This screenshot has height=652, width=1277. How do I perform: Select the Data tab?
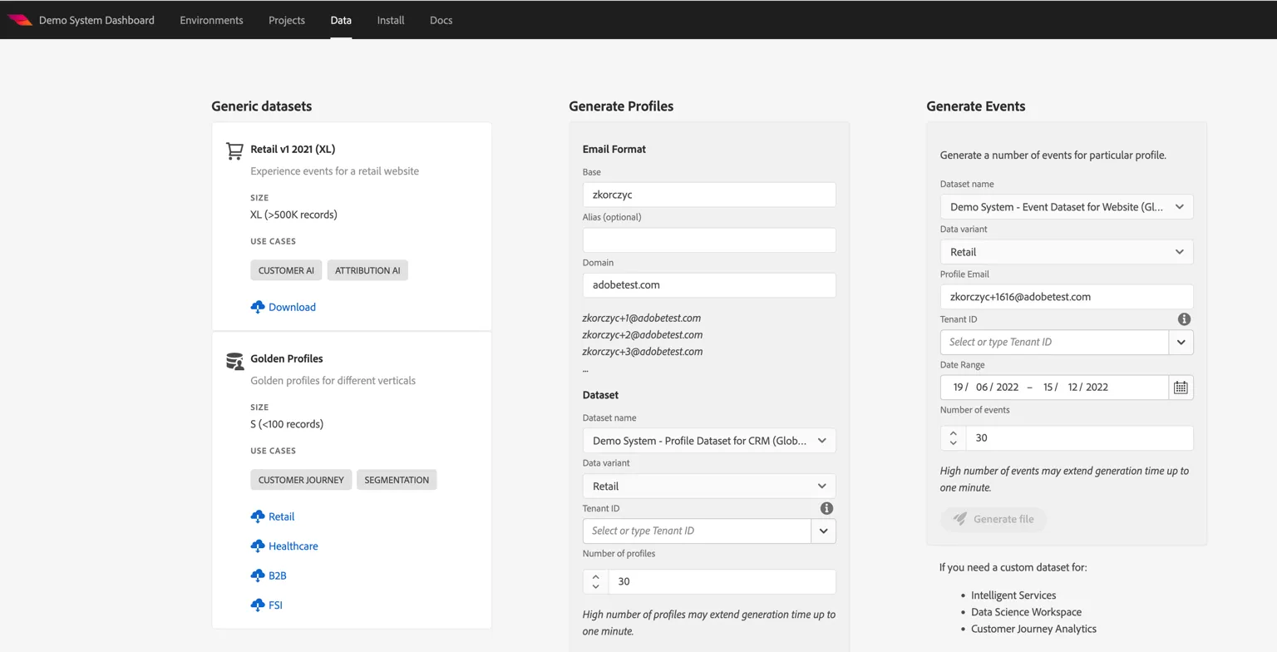(x=341, y=20)
